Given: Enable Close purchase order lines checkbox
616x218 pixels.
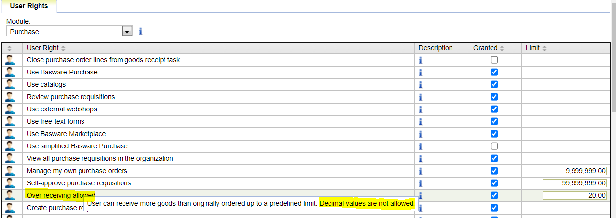Looking at the screenshot, I should click(494, 60).
